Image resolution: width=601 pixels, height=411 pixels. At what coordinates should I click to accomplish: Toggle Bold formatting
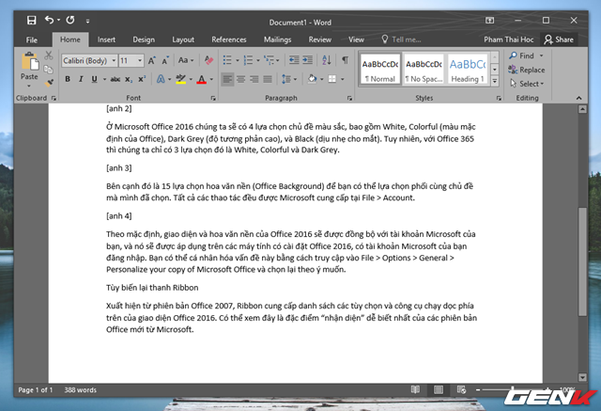68,79
